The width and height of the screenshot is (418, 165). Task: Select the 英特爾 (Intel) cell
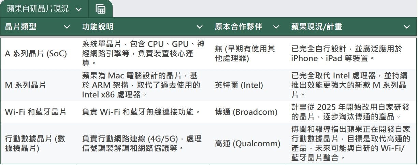248,85
